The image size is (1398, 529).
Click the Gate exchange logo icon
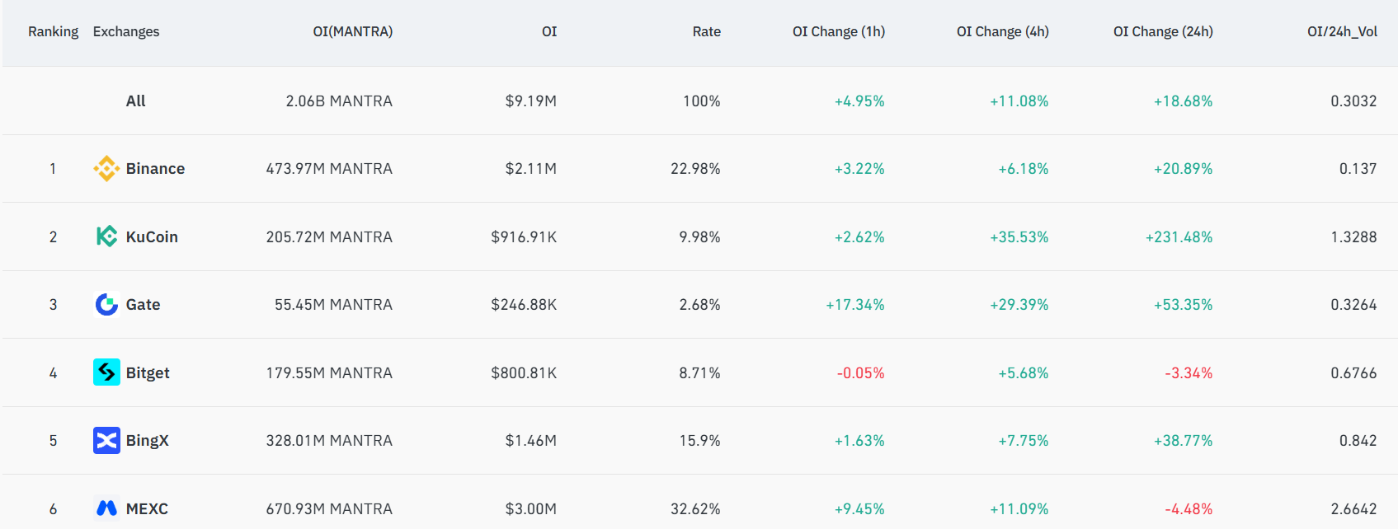pyautogui.click(x=106, y=305)
